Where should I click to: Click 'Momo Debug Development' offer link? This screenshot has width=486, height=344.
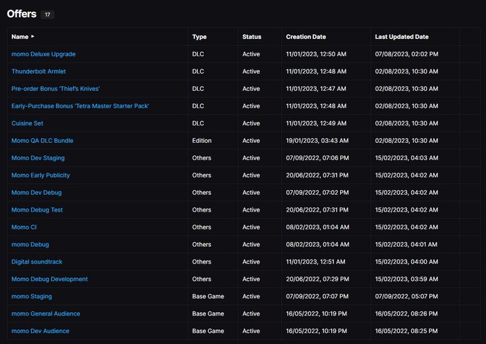coord(49,279)
